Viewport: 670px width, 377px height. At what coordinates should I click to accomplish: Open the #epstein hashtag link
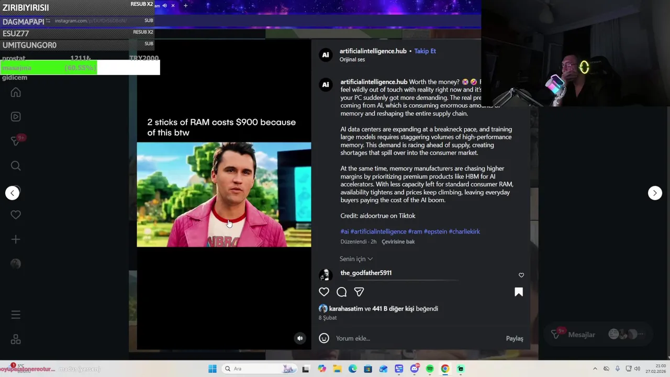(x=435, y=231)
